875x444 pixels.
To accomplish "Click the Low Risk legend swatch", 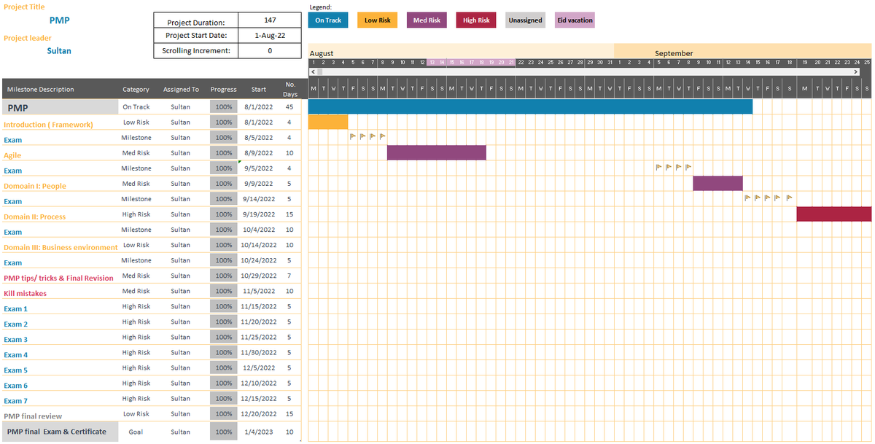I will pyautogui.click(x=377, y=20).
